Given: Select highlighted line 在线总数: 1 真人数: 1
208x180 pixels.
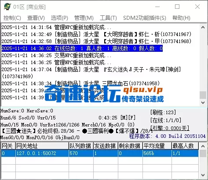Looking at the screenshot, I should pyautogui.click(x=82, y=48).
